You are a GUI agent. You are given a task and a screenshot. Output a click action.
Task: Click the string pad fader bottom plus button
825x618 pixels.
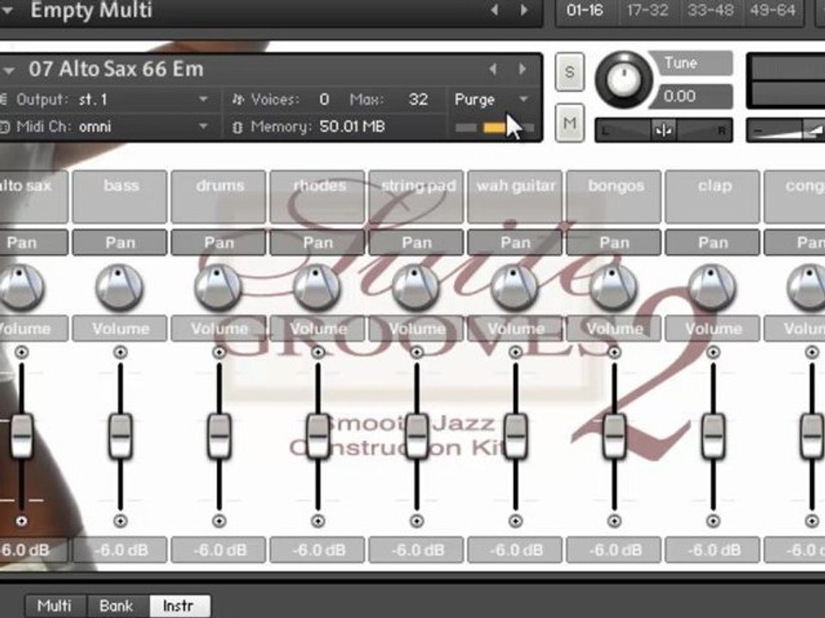pyautogui.click(x=417, y=521)
